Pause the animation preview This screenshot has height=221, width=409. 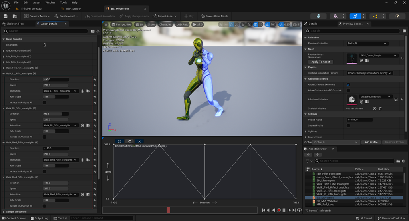[x=284, y=210]
